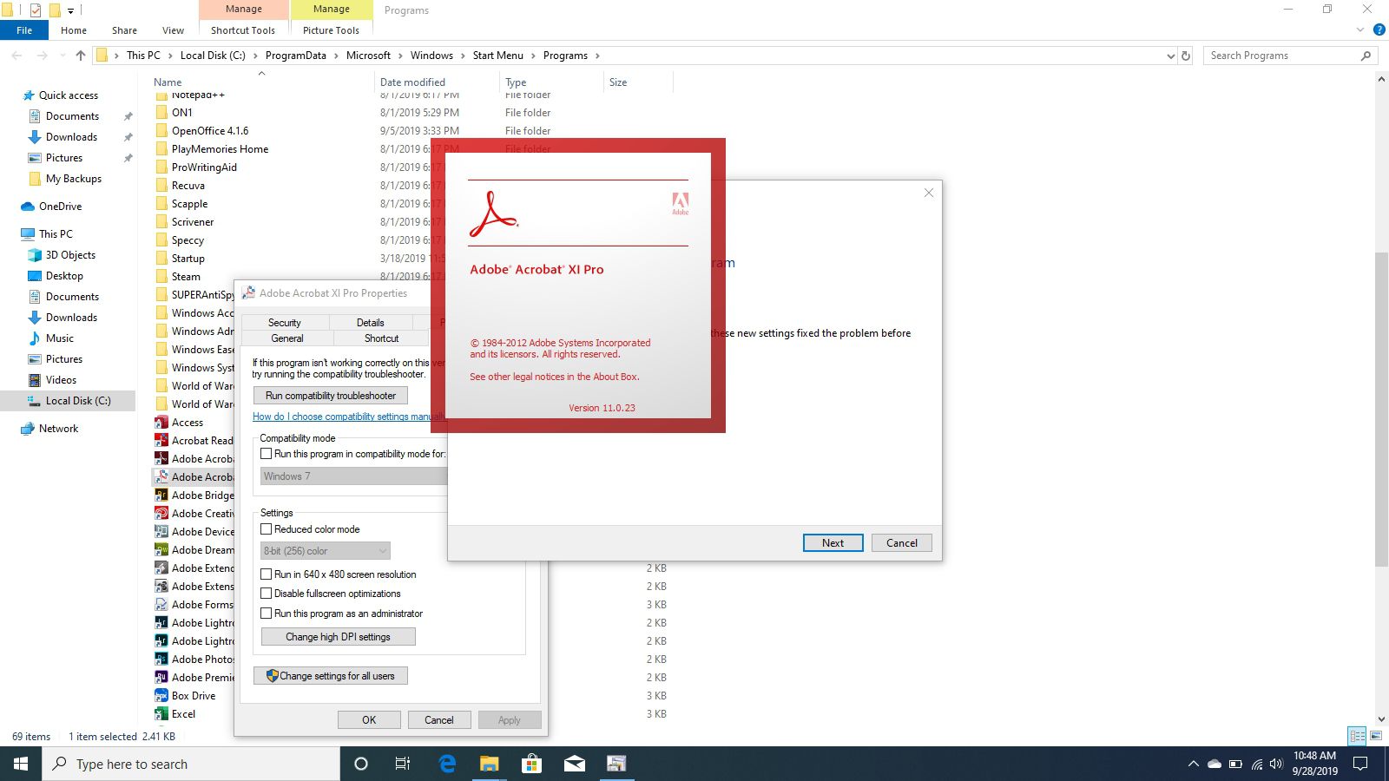This screenshot has height=781, width=1389.
Task: Open Quick Access Toolbar customize dropdown
Action: 71,10
